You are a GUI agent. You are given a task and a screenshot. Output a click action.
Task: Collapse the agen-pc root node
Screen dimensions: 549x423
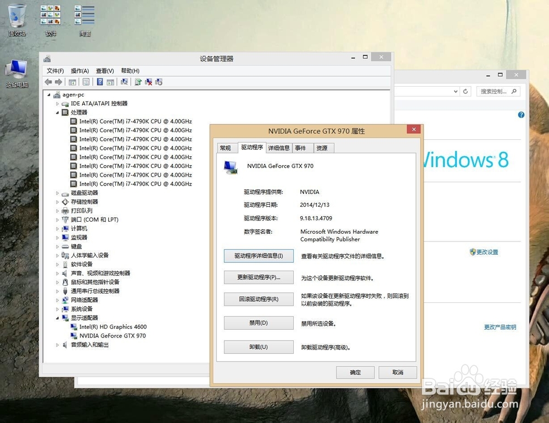[x=49, y=95]
